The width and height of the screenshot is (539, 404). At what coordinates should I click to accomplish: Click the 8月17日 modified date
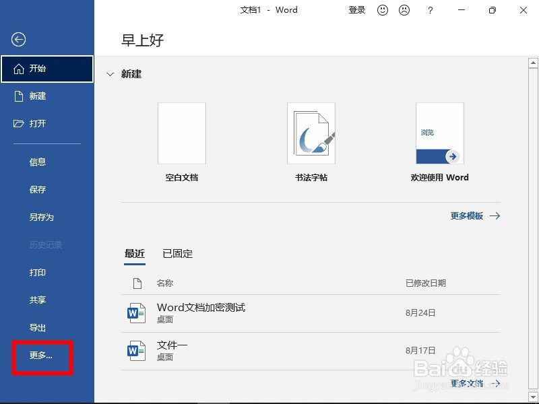coord(420,350)
